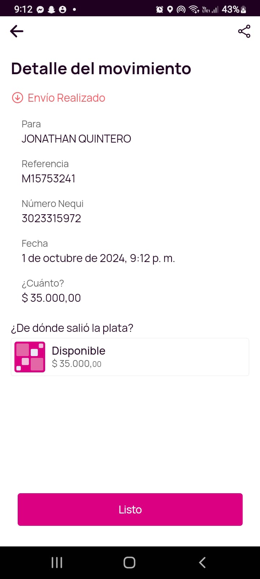Tap the alarm clock status icon

(x=160, y=9)
